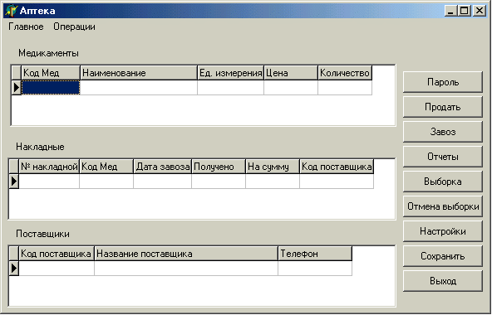The image size is (492, 315).
Task: Open the Главное menu
Action: 26,27
